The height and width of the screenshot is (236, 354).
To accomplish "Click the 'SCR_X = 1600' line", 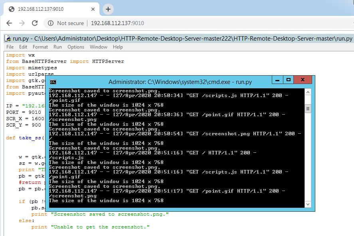I will click(x=25, y=119).
